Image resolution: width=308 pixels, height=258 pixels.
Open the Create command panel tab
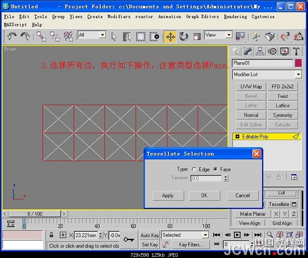pos(236,51)
